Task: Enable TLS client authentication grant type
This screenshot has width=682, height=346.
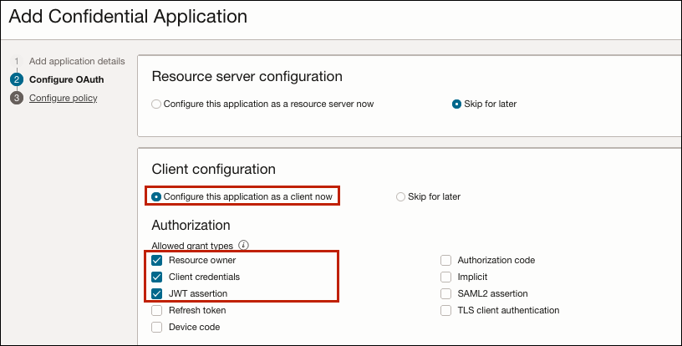Action: click(445, 310)
